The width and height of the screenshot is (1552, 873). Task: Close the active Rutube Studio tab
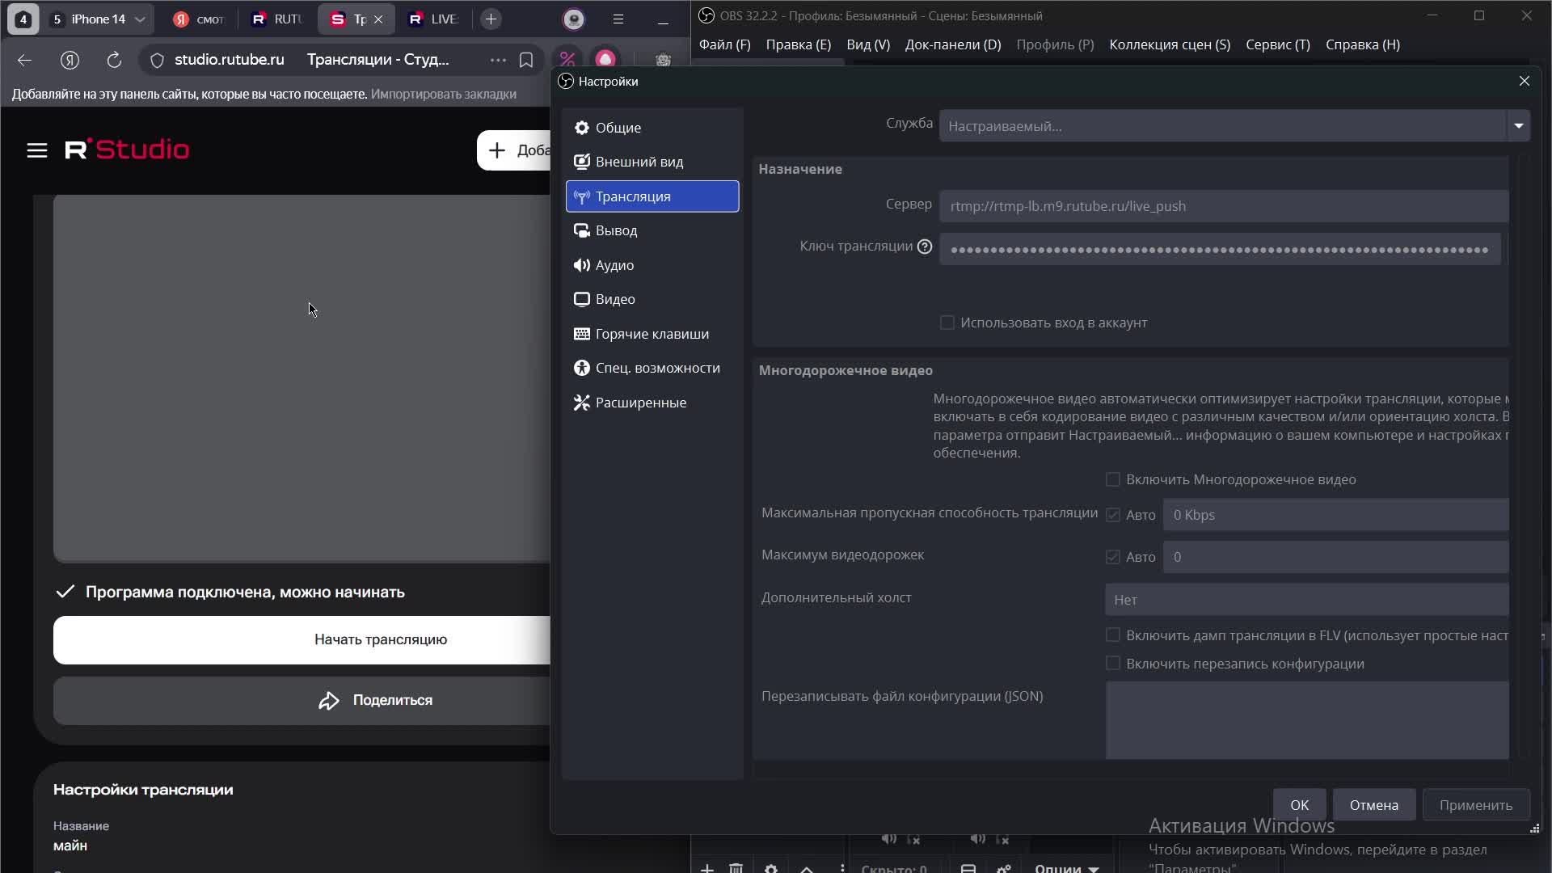pos(378,19)
